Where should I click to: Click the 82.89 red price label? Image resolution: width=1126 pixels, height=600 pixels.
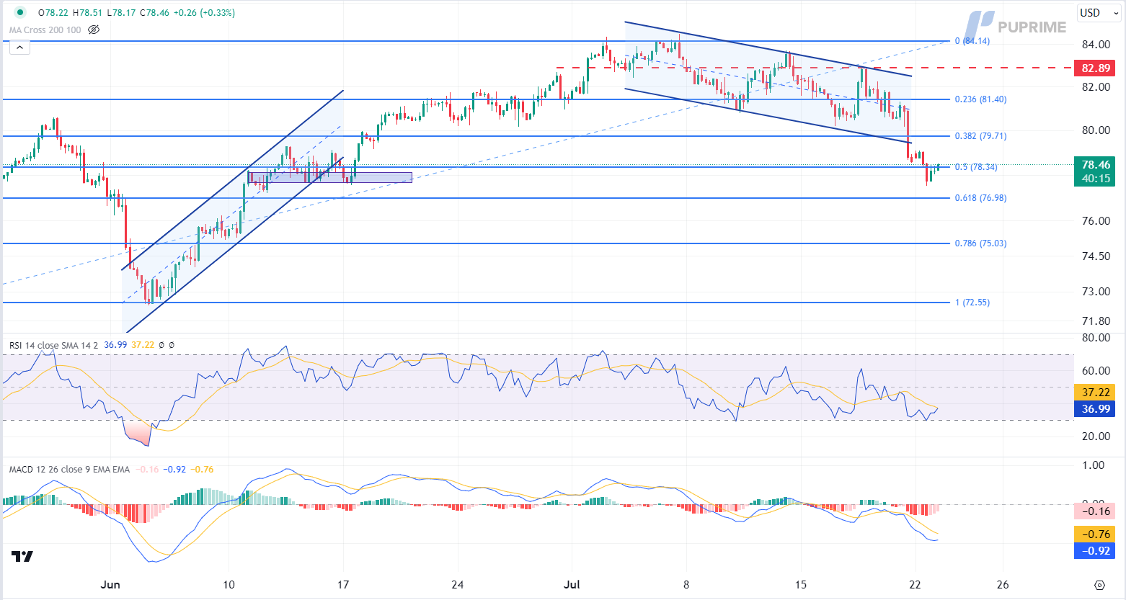pos(1095,68)
